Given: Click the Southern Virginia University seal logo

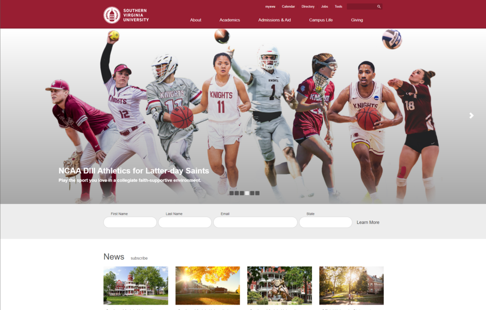Looking at the screenshot, I should click(111, 15).
